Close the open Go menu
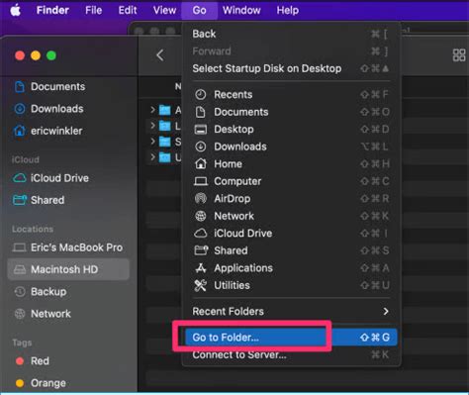Image resolution: width=469 pixels, height=395 pixels. (199, 10)
